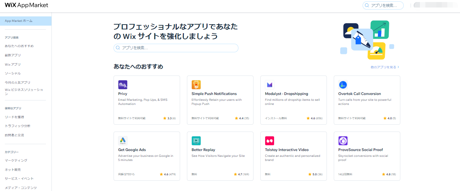460x191 pixels.
Task: Click the star rating on Overtok card
Action: (389, 118)
